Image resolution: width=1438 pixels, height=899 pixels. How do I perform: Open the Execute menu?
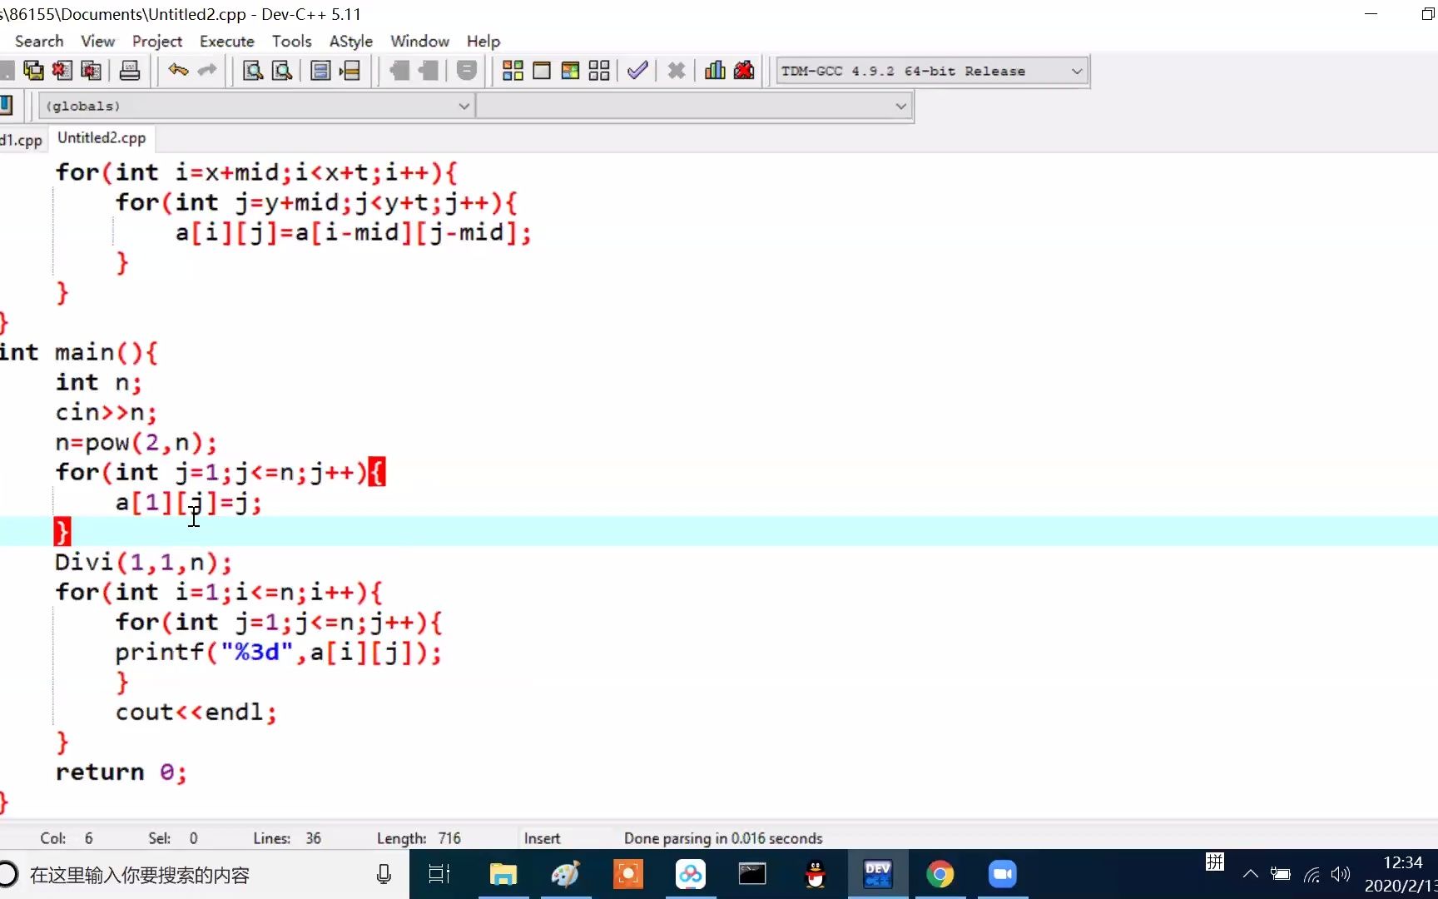pyautogui.click(x=226, y=41)
